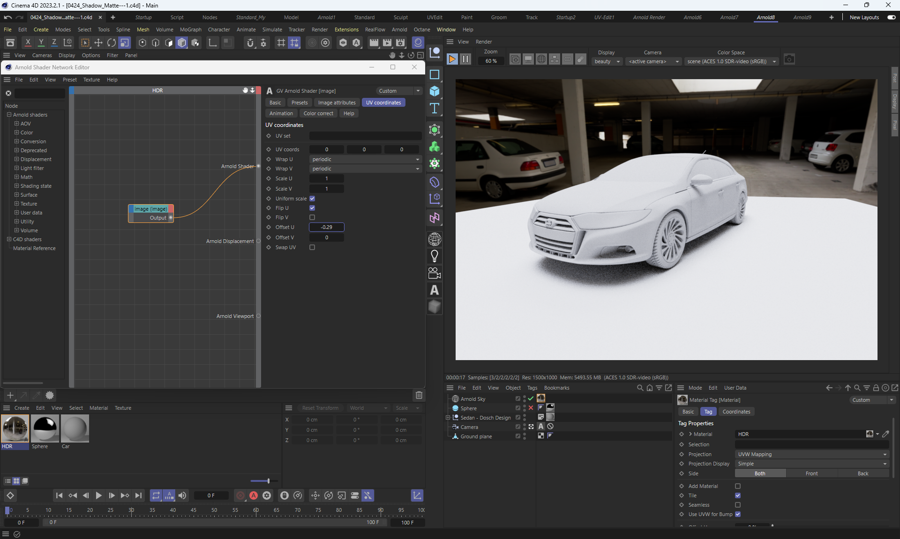Uncheck the Flip U checkbox
The image size is (900, 539).
(x=312, y=208)
